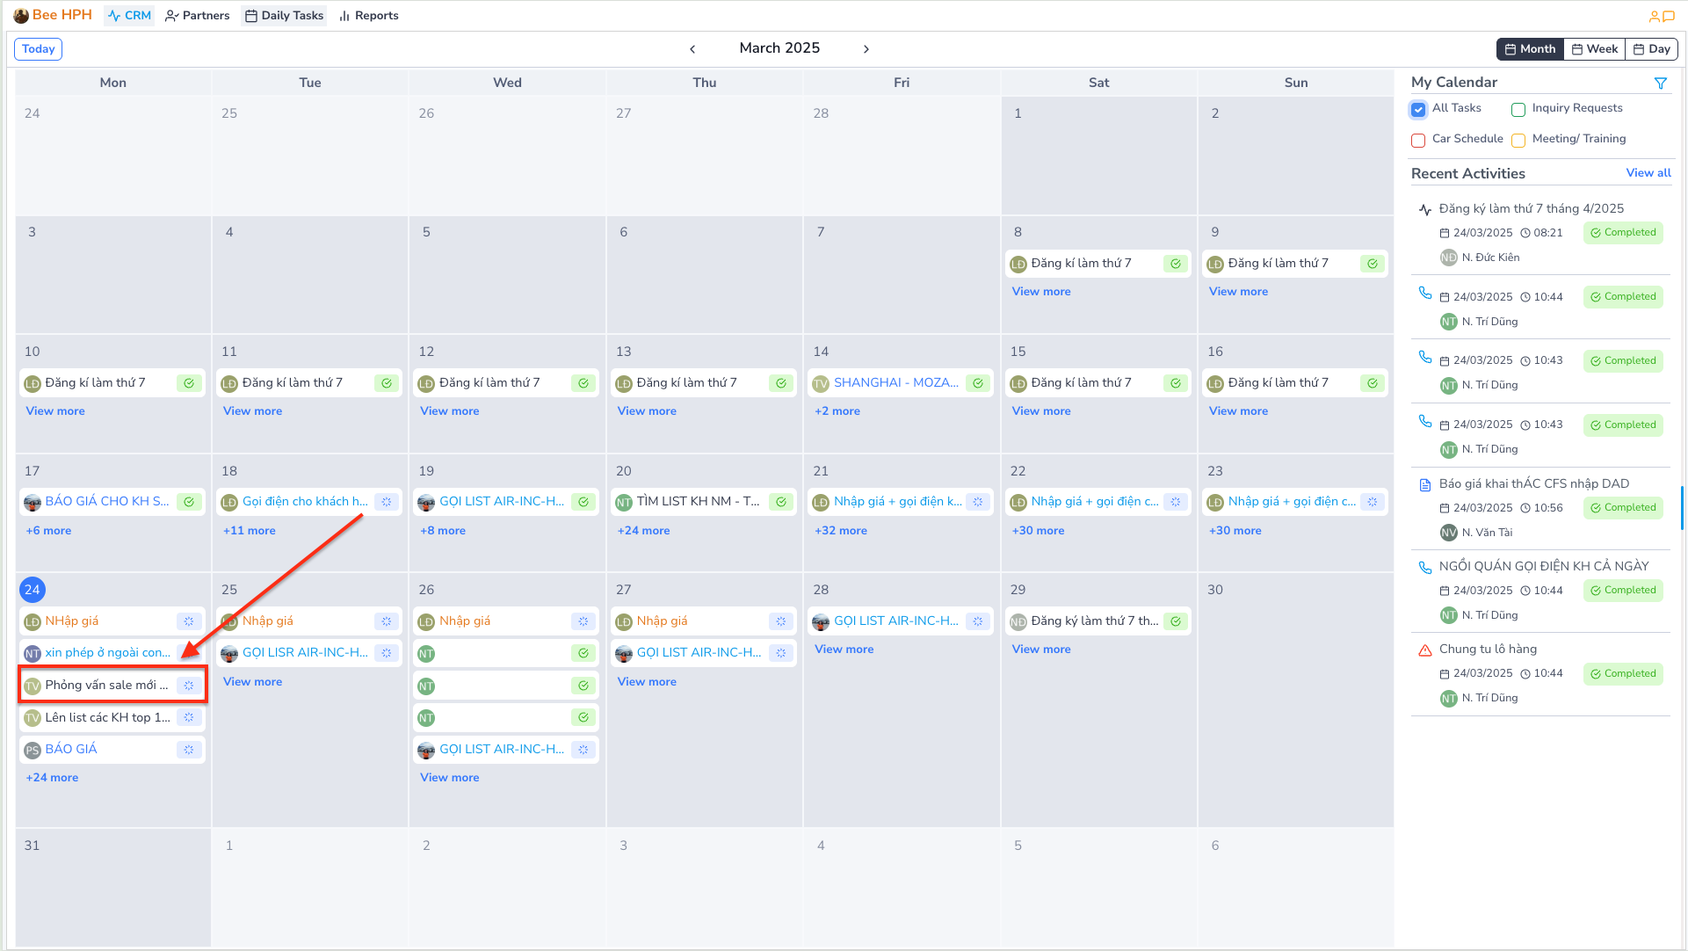Screen dimensions: 1688x951
Task: Open the chat bubble icon at top right
Action: click(x=1669, y=16)
